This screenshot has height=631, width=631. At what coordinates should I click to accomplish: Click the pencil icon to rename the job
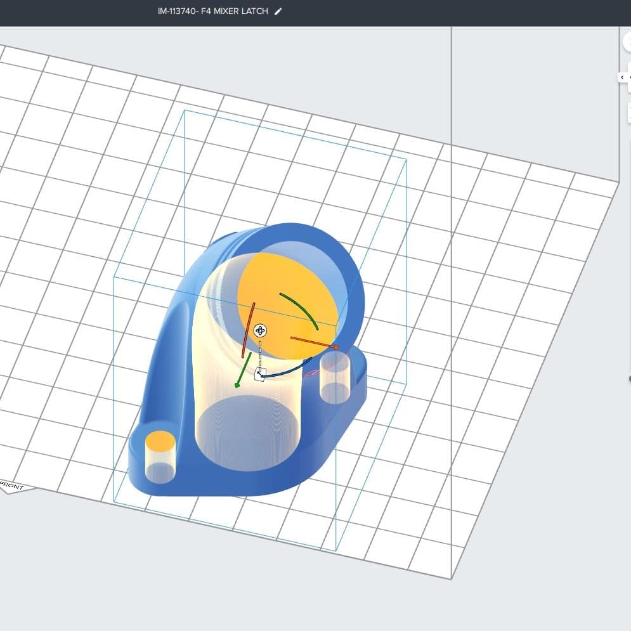278,11
